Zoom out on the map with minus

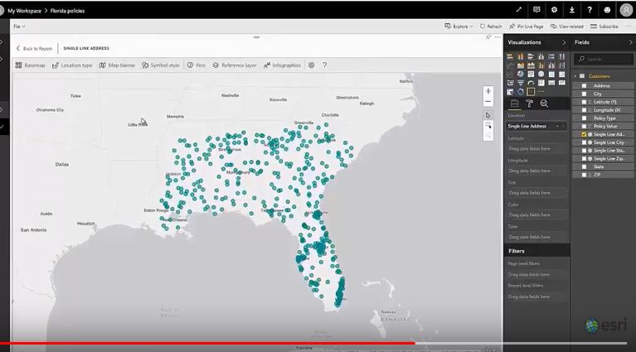(488, 102)
